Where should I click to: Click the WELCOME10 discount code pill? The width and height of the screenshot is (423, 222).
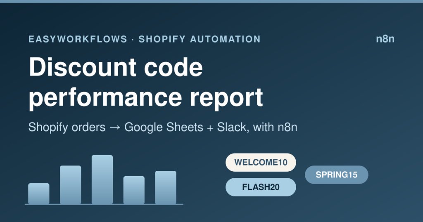(261, 163)
